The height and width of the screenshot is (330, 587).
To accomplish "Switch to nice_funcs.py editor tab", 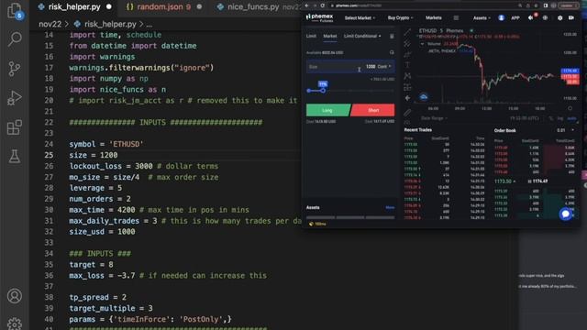I will click(x=253, y=6).
